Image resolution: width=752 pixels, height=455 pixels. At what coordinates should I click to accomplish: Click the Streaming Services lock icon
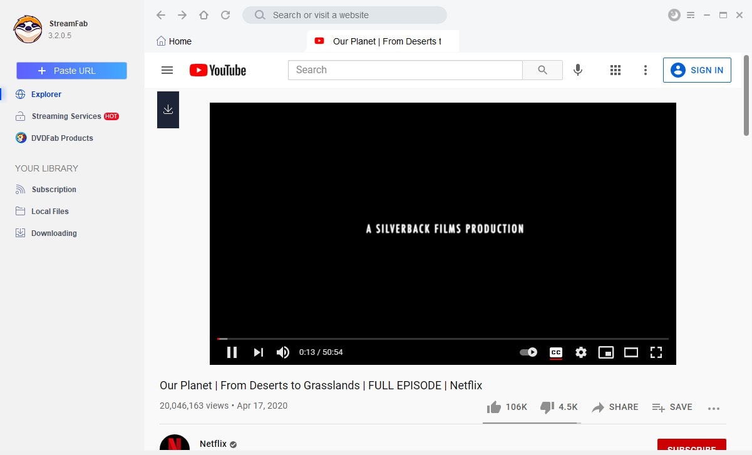click(20, 116)
